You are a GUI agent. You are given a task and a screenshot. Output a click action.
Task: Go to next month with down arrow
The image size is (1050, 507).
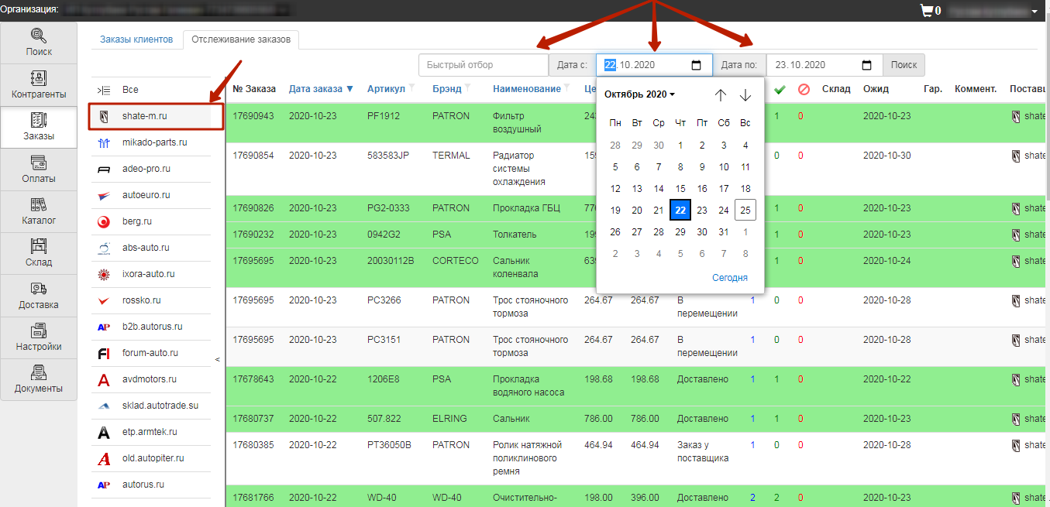tap(745, 94)
